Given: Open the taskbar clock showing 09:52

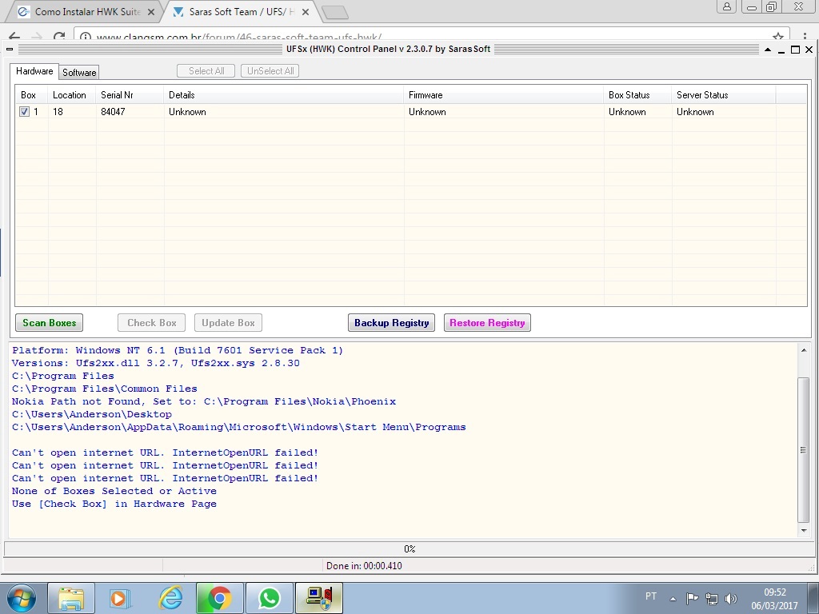Looking at the screenshot, I should click(774, 599).
